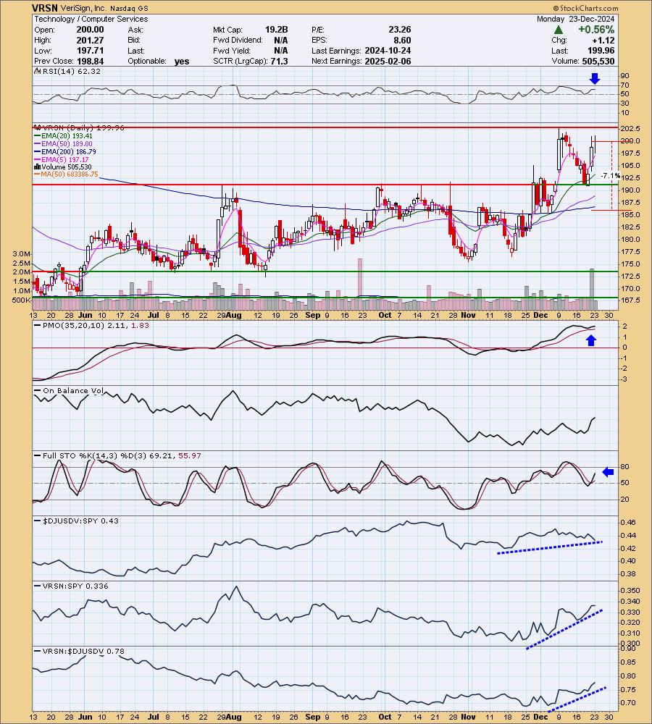Click the 167.5 price axis label
Image resolution: width=652 pixels, height=724 pixels.
[x=631, y=300]
